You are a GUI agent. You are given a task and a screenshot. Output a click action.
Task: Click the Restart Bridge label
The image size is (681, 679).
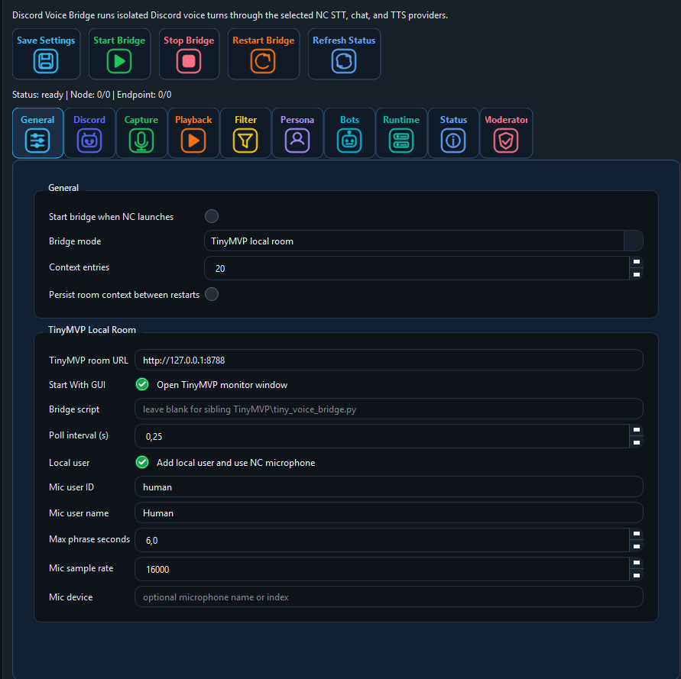point(263,40)
